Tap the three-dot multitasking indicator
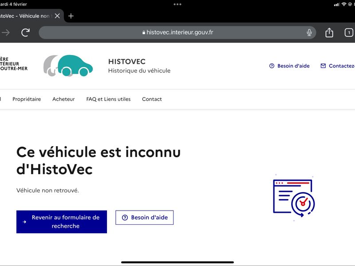 (177, 4)
